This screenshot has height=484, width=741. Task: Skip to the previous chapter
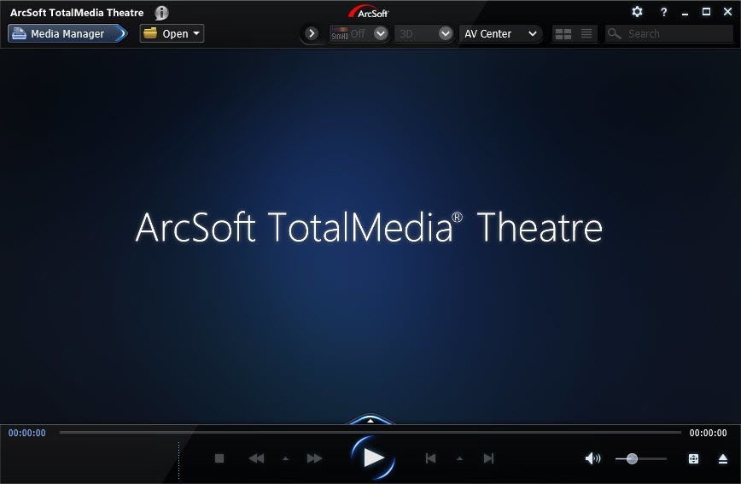click(430, 458)
